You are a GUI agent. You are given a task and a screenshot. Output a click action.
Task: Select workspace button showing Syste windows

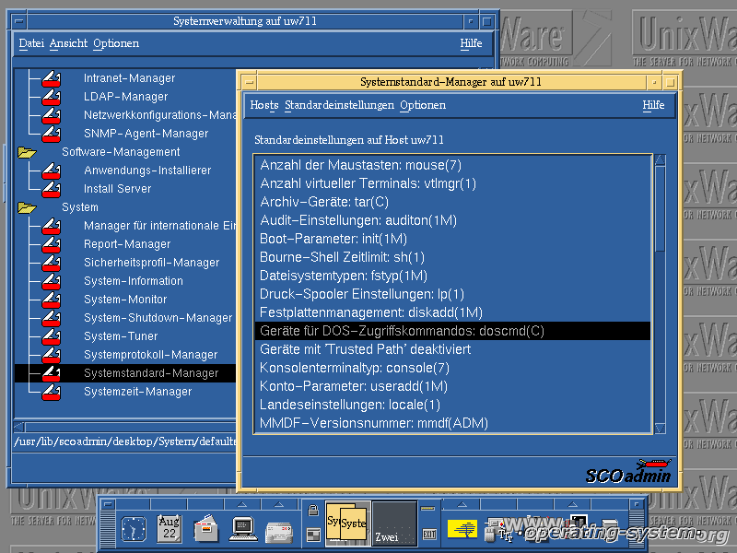[347, 523]
